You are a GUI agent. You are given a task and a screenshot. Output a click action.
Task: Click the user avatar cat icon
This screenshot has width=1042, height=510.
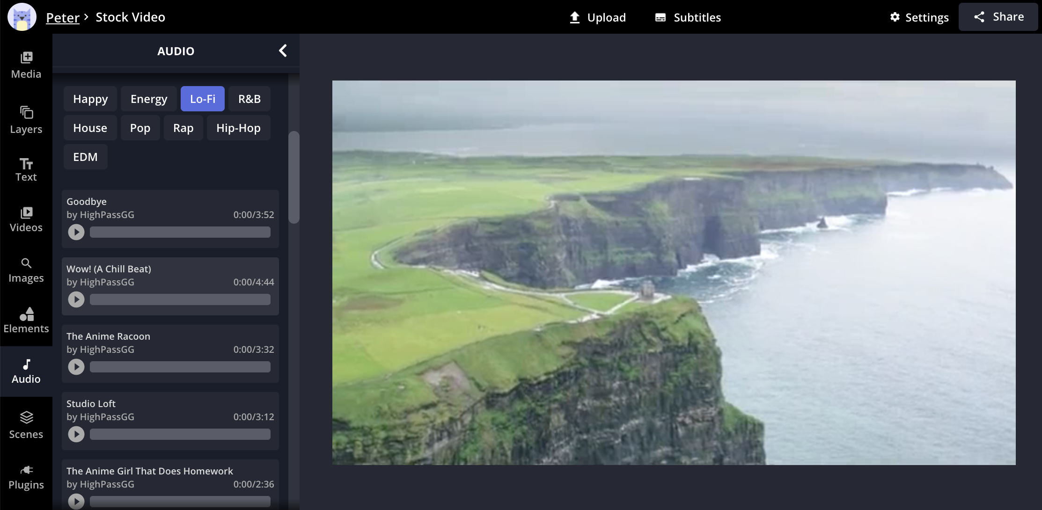(22, 17)
